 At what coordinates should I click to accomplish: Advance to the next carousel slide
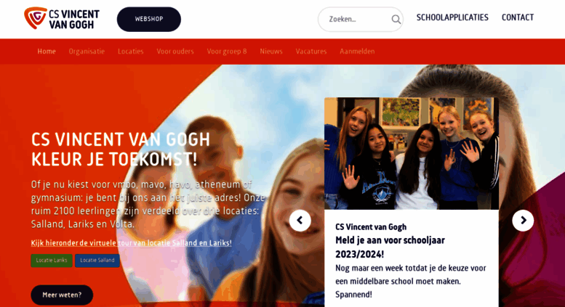click(523, 221)
